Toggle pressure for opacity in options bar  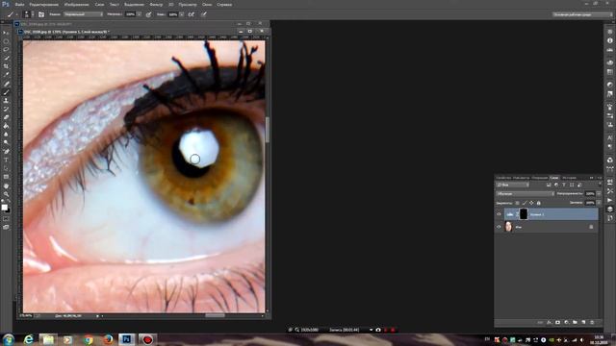point(148,14)
